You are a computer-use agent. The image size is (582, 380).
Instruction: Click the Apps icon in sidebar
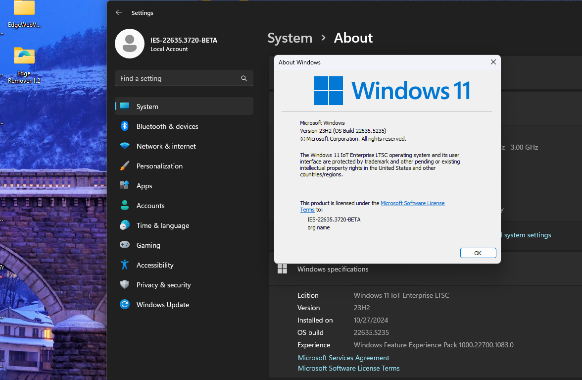125,185
